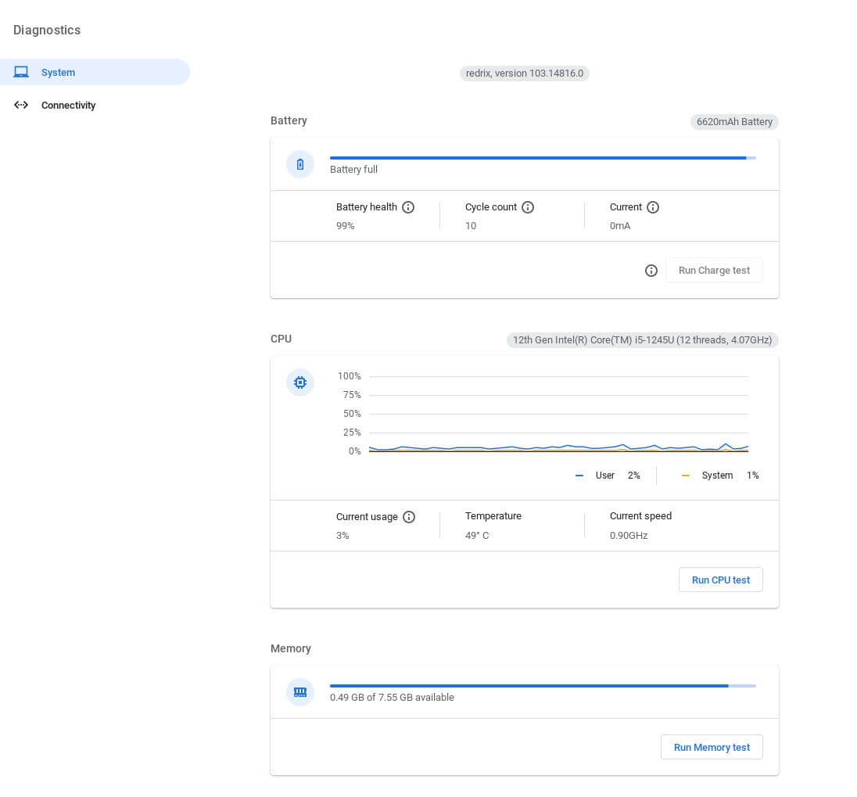The height and width of the screenshot is (797, 857).
Task: Click the battery charge level bar
Action: 543,158
